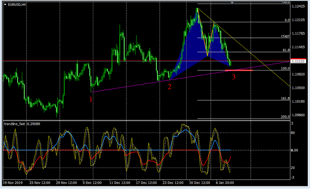Select the red wave label 3
The width and height of the screenshot is (310, 190).
[x=234, y=77]
